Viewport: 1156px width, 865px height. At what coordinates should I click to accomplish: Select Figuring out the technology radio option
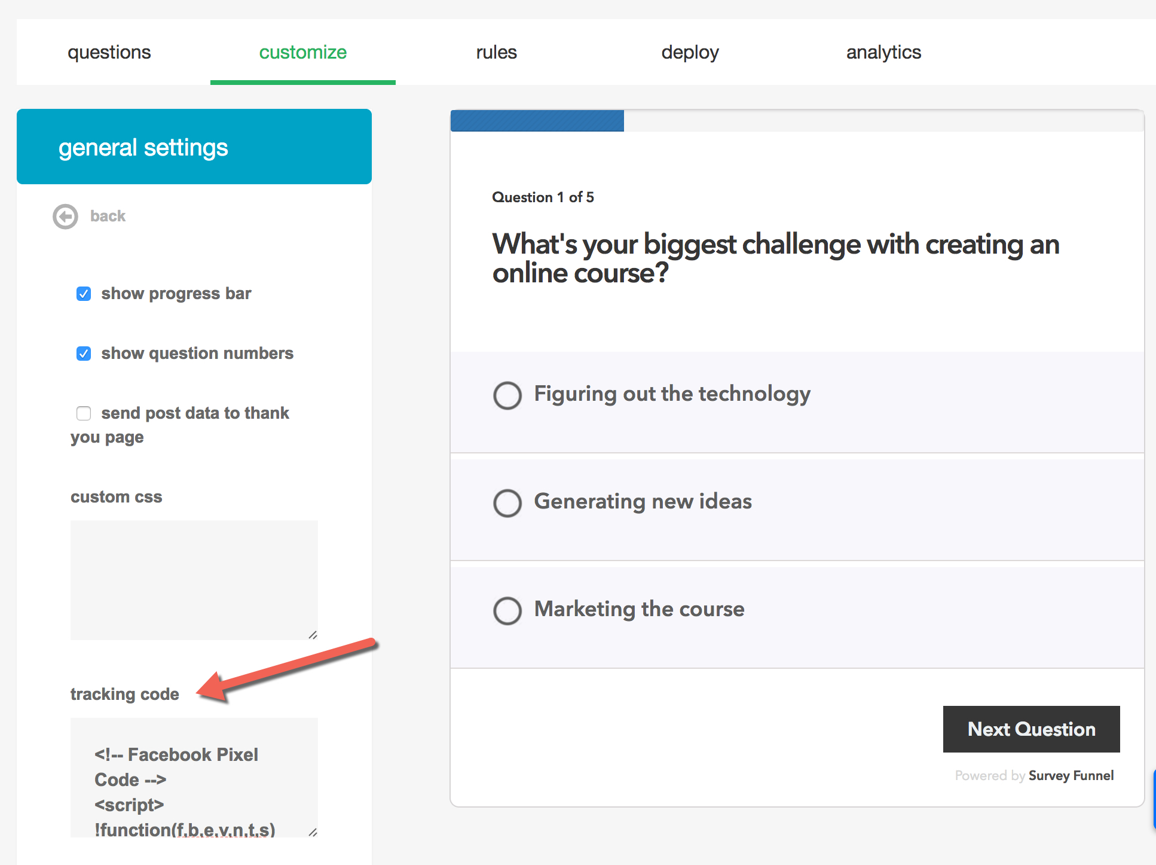507,395
